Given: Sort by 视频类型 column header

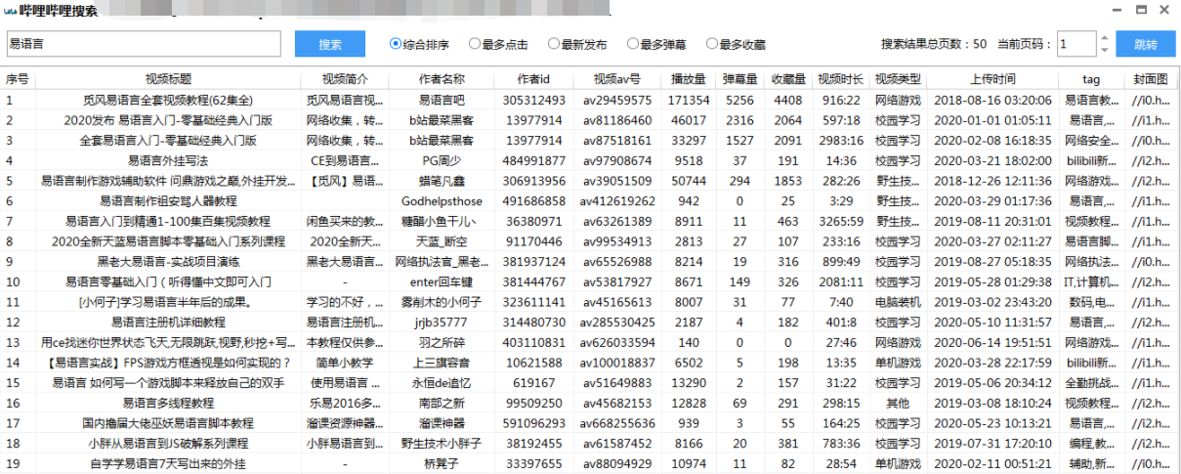Looking at the screenshot, I should (898, 79).
